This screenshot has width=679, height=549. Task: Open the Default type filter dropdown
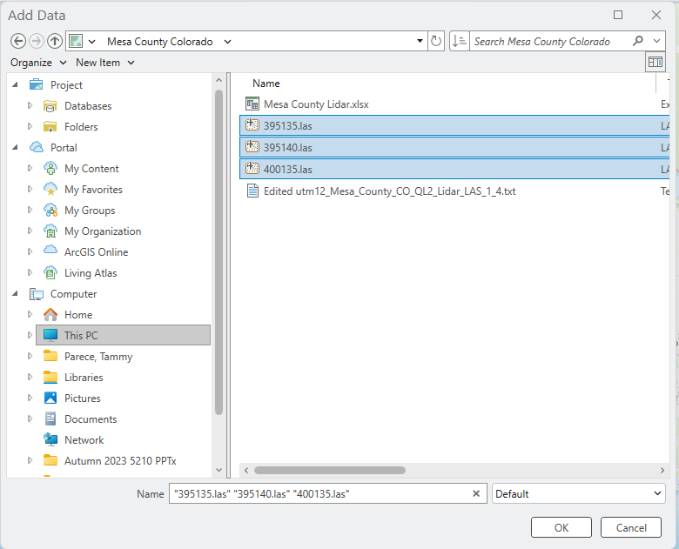(x=578, y=493)
